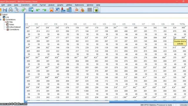This screenshot has width=188, height=106.
Task: Click the Go to Case toolbar icon
Action: (57, 10)
